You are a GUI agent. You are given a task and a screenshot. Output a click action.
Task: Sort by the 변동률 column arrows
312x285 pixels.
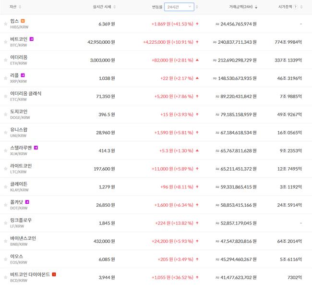(197, 7)
